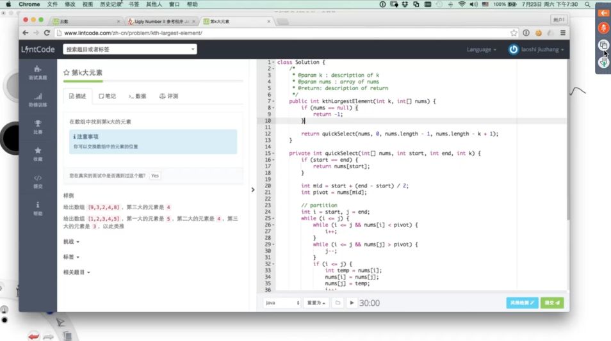Open the ladder training sidebar icon

38,100
